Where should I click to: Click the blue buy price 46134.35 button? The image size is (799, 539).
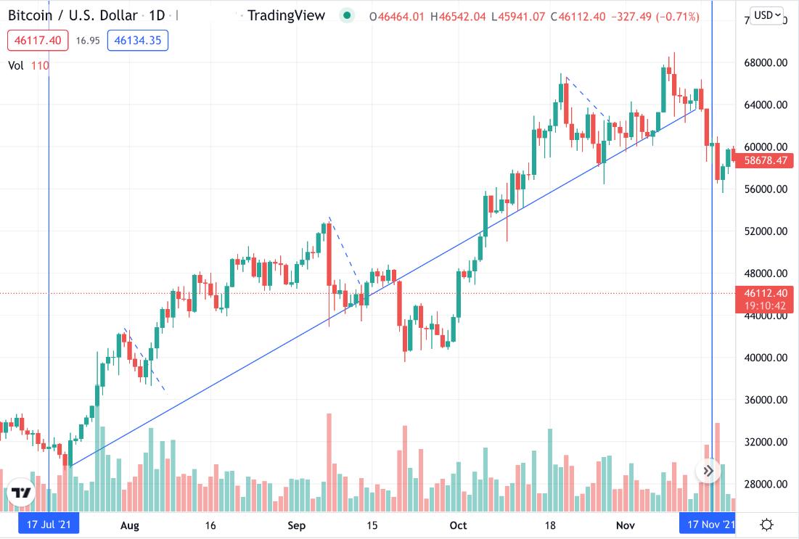coord(139,41)
